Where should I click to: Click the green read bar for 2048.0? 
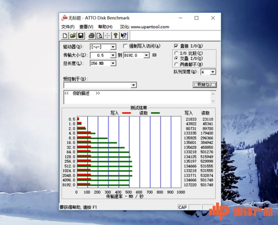(105, 176)
